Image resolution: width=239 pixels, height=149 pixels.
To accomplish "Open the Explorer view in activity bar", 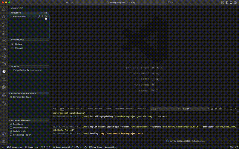I will [4, 9].
